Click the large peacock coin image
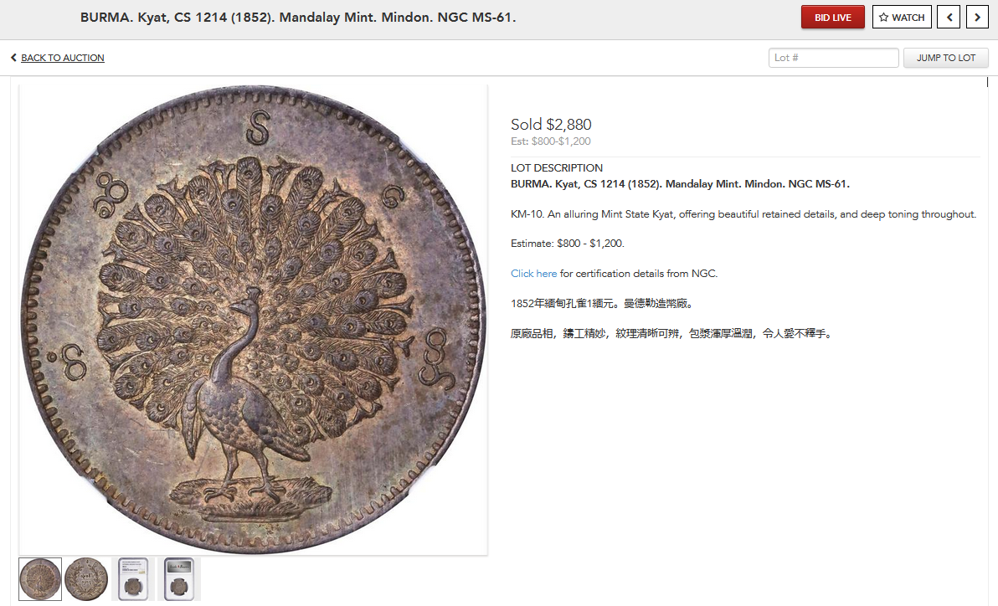 (x=254, y=320)
